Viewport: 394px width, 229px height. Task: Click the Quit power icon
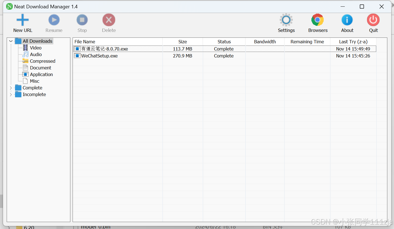coord(373,20)
